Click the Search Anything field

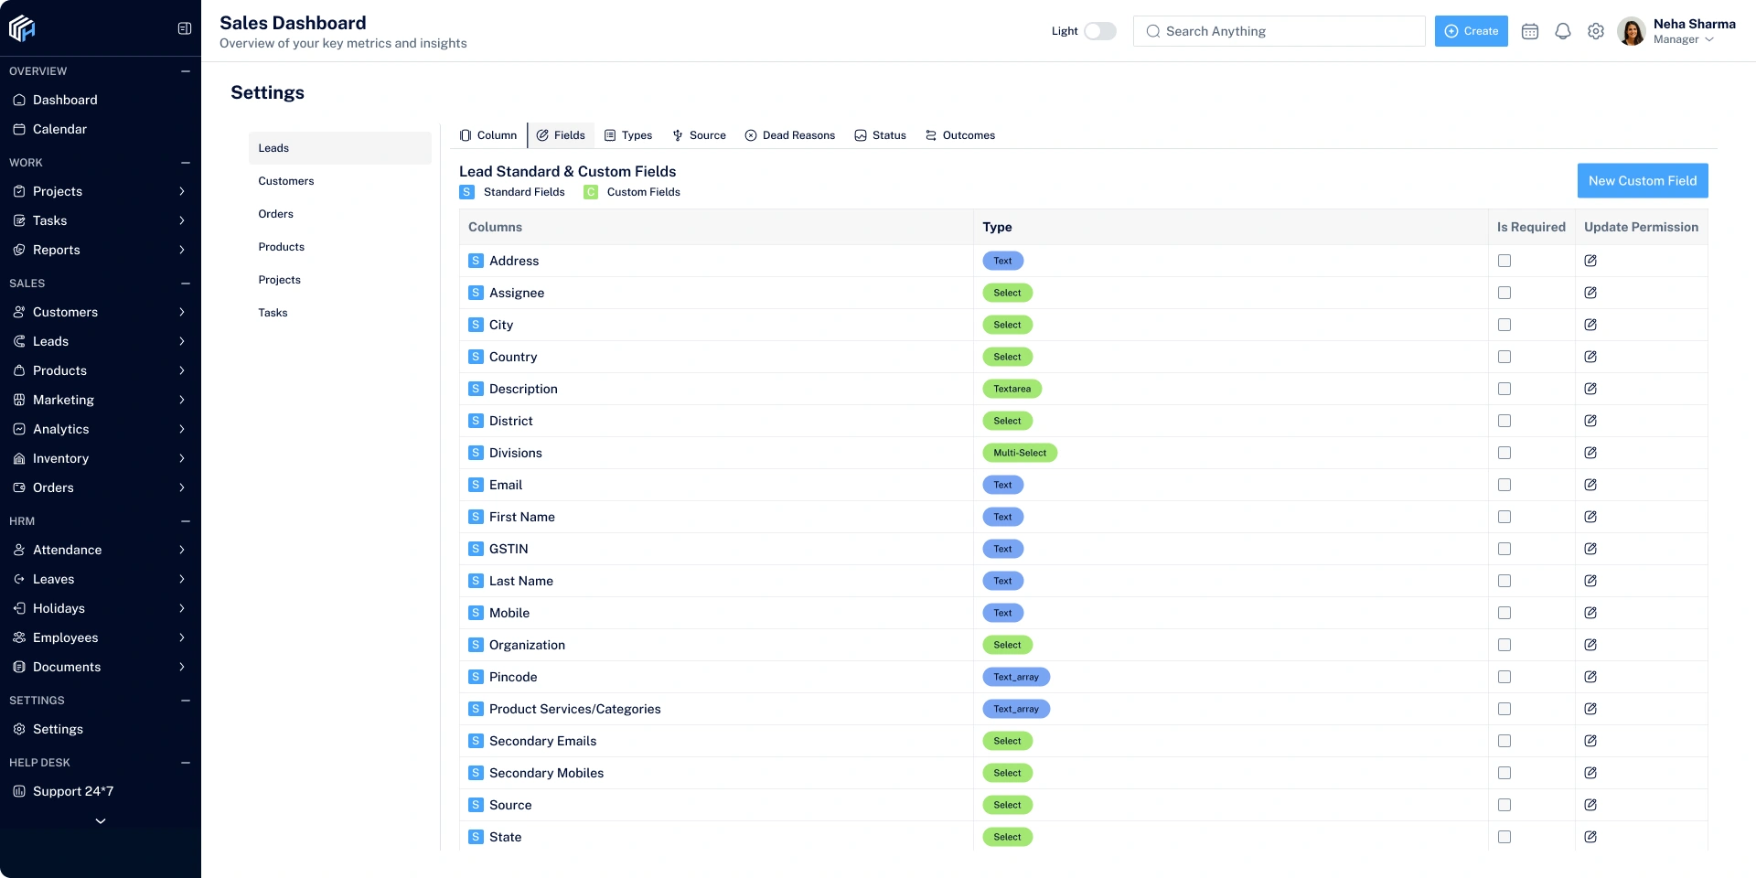[1280, 31]
